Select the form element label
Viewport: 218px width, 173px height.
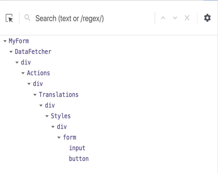point(69,137)
